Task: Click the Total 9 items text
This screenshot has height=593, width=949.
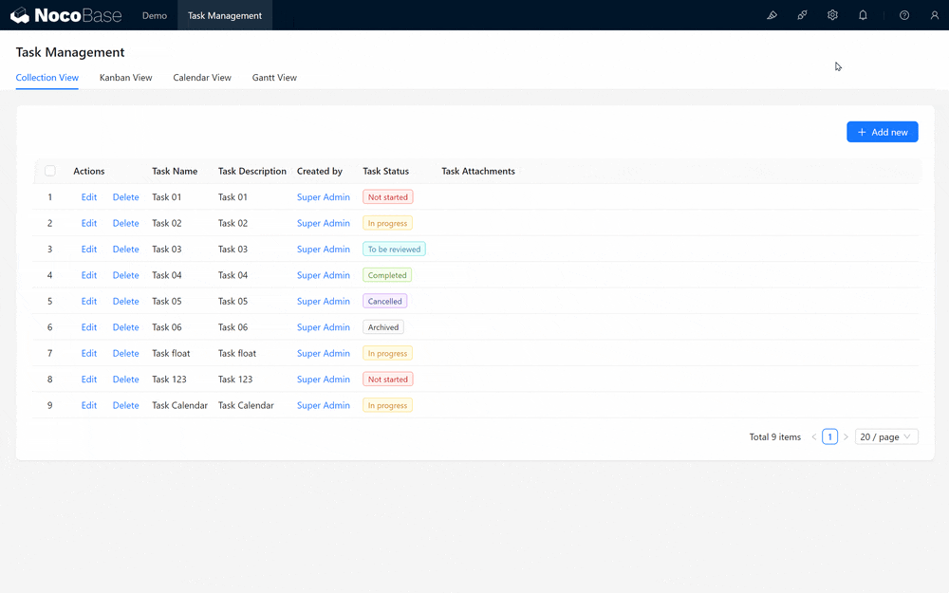Action: click(774, 436)
